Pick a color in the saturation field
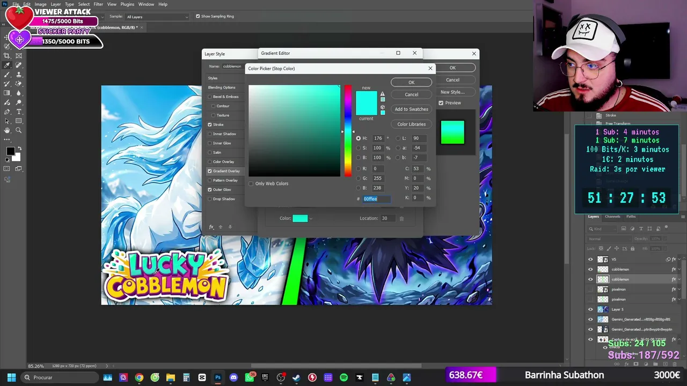Viewport: 687px width, 386px height. [294, 130]
